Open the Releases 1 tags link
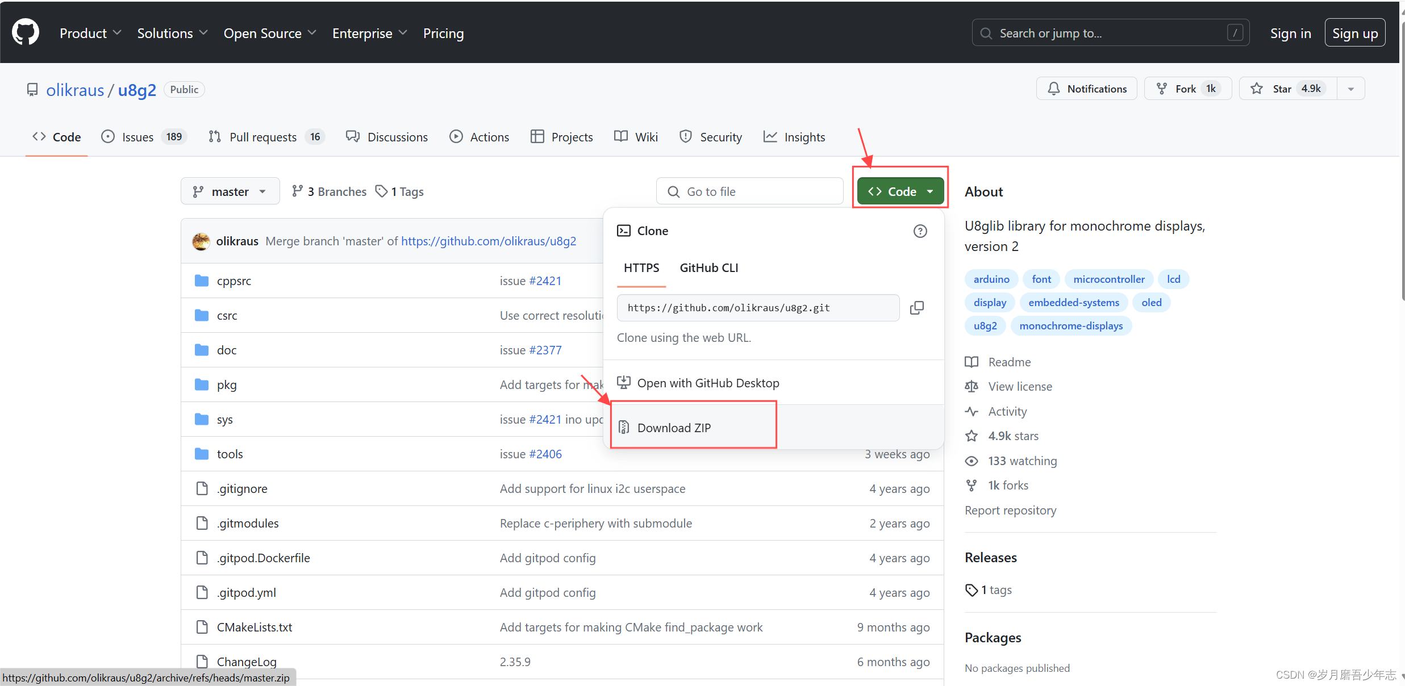 pos(989,590)
